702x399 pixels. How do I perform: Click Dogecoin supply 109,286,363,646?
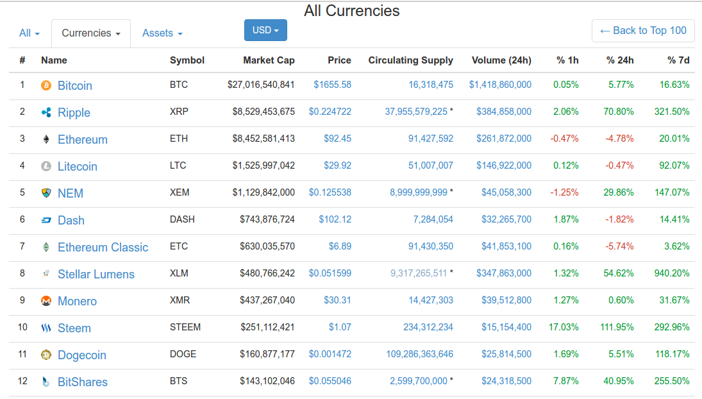(x=419, y=354)
